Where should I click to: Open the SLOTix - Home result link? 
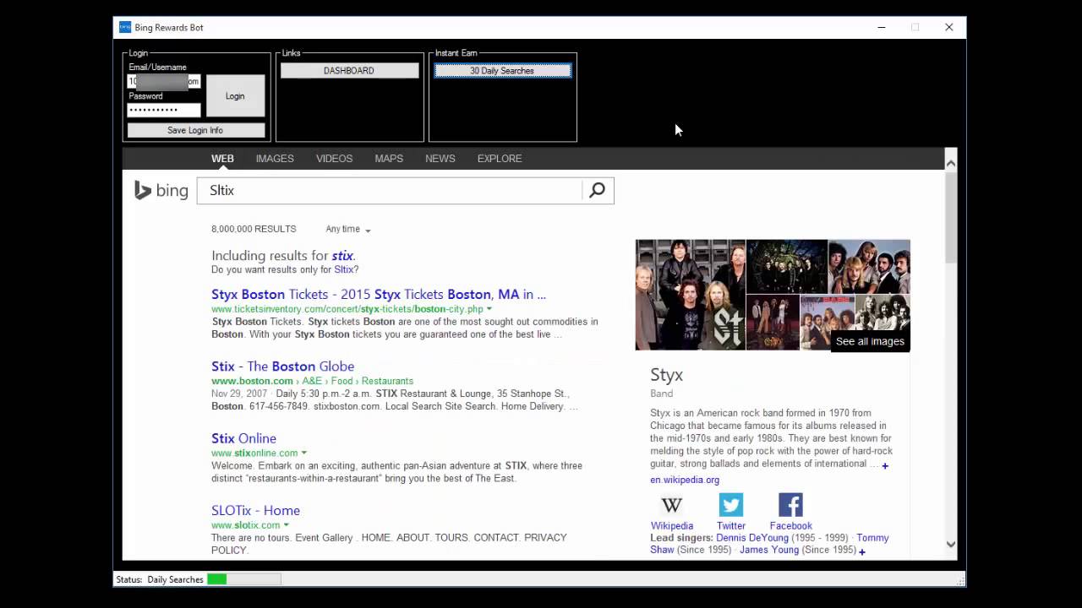pyautogui.click(x=255, y=510)
